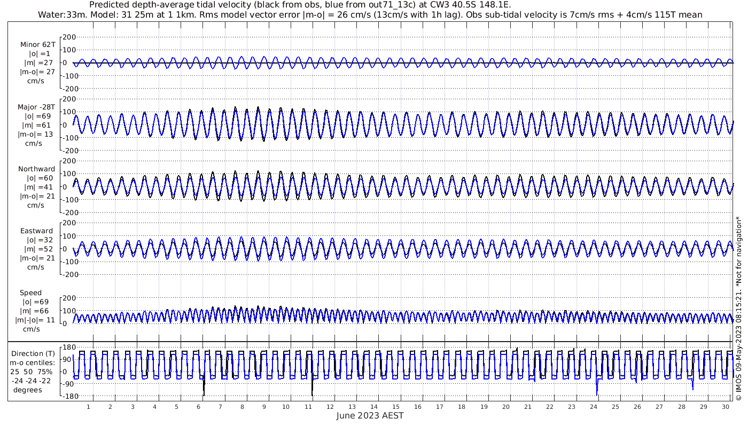Click the plot title 'Predicted depth-average tidal velocity'
The width and height of the screenshot is (748, 427).
[x=300, y=5]
